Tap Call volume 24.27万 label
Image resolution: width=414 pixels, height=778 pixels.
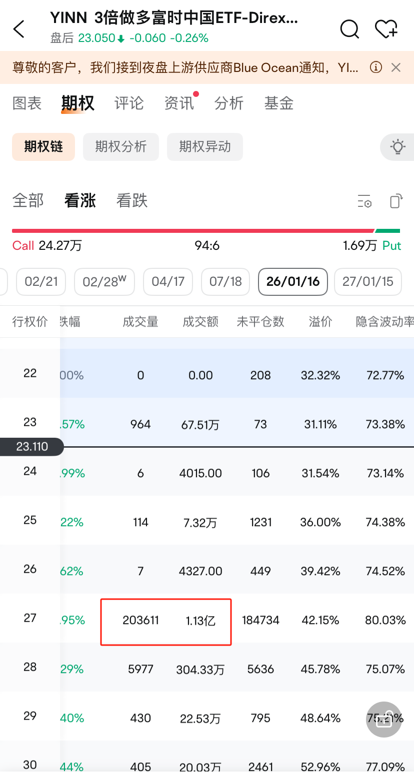click(47, 246)
